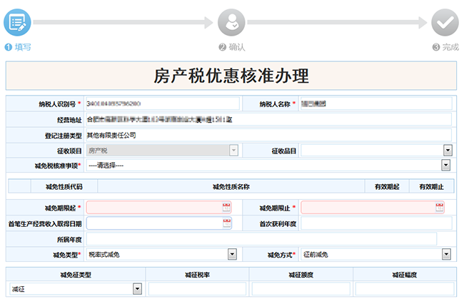Open calendar icon in 减免期限止 field
This screenshot has width=464, height=299.
click(440, 208)
